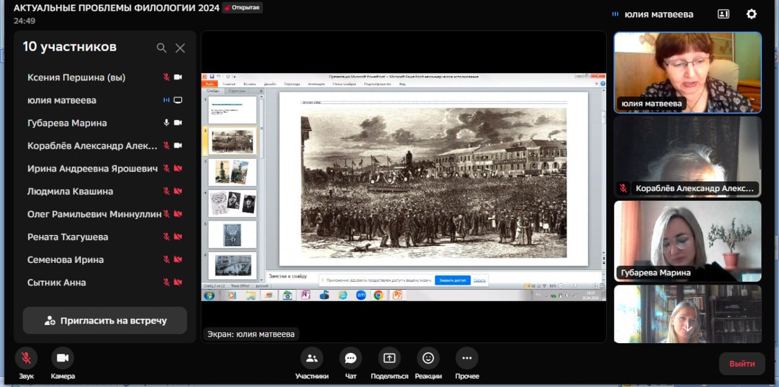The width and height of the screenshot is (779, 387).
Task: Select slide 4 thumbnail with portraits
Action: (232, 203)
